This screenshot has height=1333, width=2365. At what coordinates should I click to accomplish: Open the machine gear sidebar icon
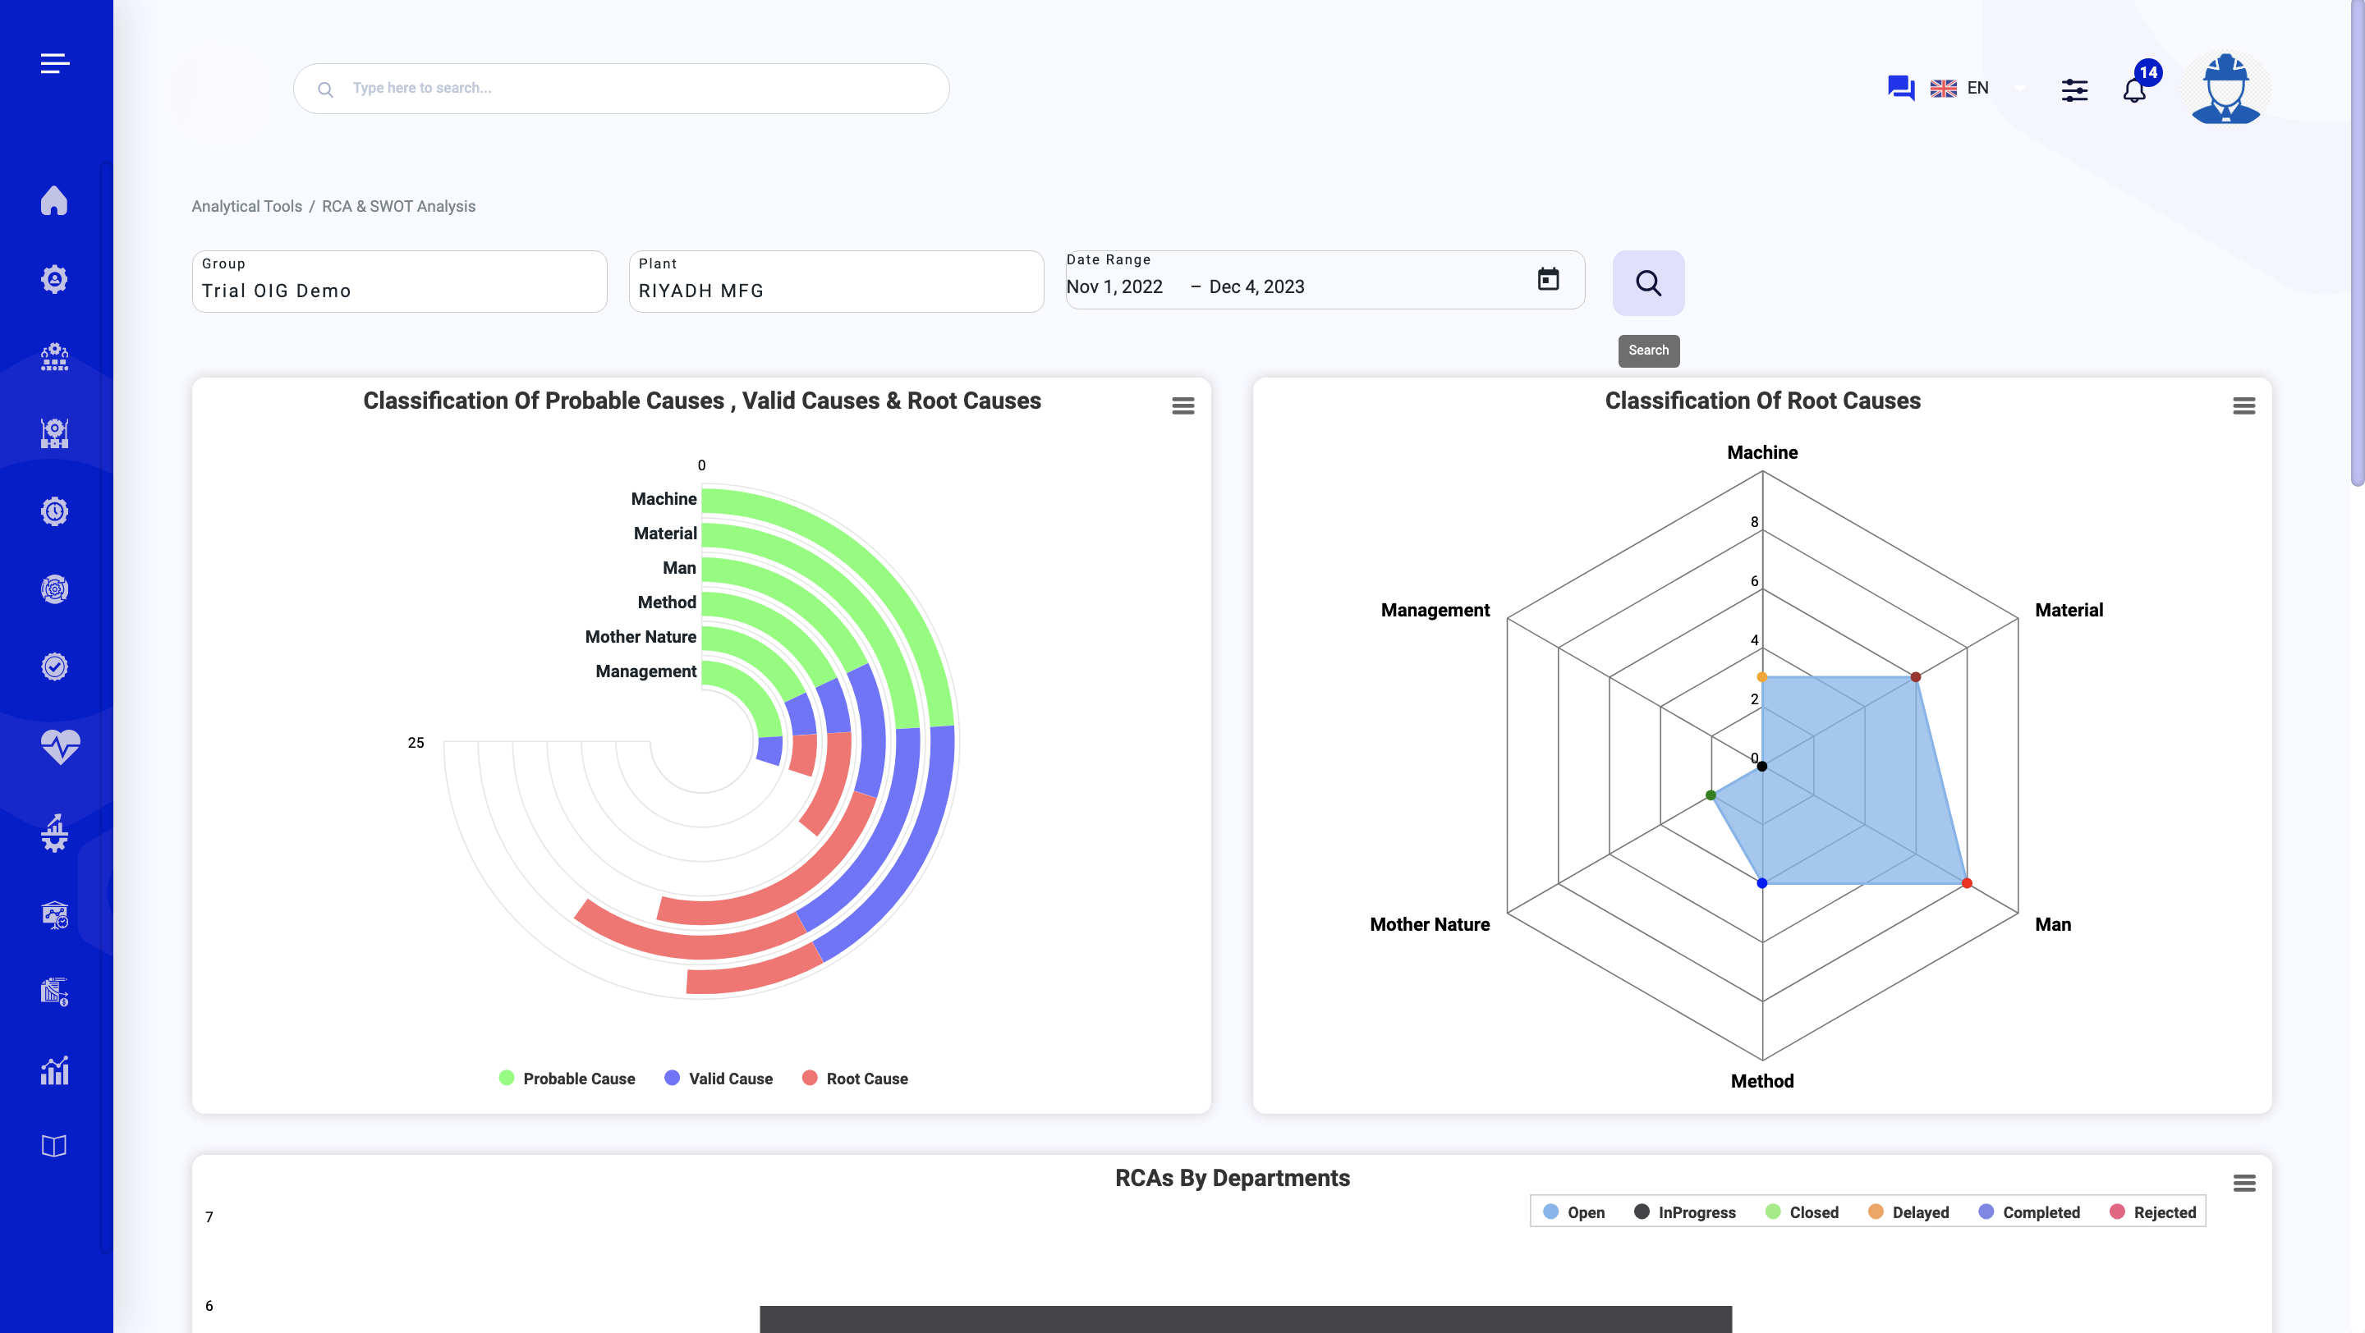click(x=54, y=433)
